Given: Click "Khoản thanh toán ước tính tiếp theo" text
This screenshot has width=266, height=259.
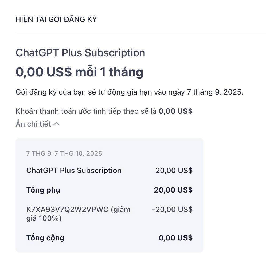Looking at the screenshot, I should coord(86,111).
